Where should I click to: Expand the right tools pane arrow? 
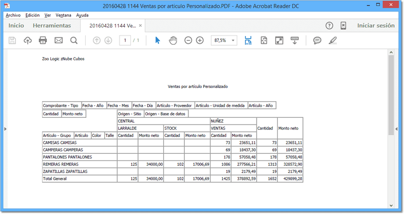[396, 129]
